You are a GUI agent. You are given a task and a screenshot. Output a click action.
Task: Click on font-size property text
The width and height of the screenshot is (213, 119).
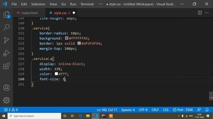49,79
